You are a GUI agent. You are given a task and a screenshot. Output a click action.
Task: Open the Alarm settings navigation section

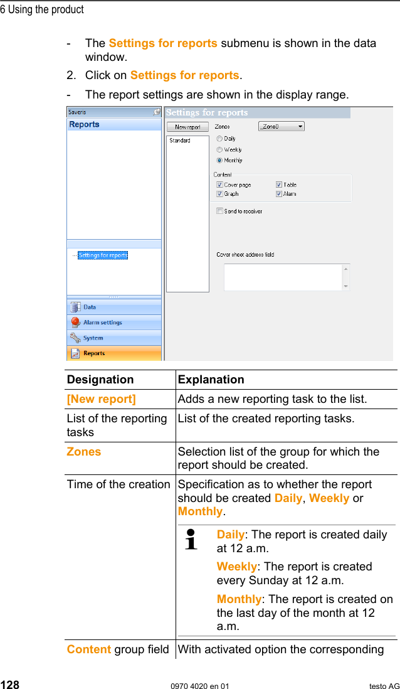(114, 323)
